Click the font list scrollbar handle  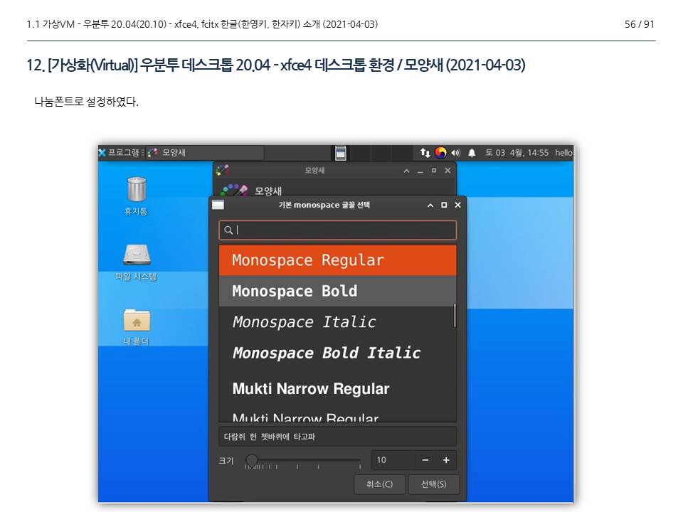[455, 315]
